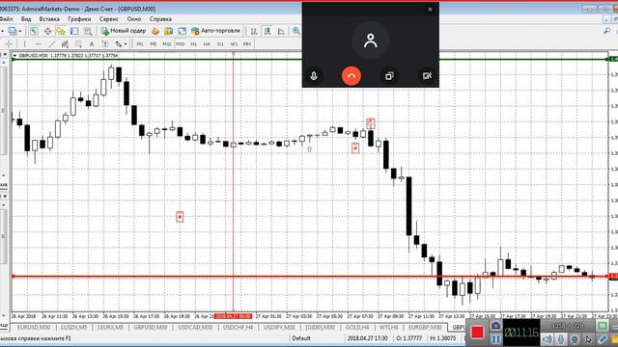This screenshot has width=618, height=347.
Task: Open the Strategy Tester magnifier icon
Action: (88, 31)
